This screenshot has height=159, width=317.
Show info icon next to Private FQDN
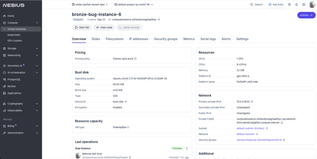282,123
